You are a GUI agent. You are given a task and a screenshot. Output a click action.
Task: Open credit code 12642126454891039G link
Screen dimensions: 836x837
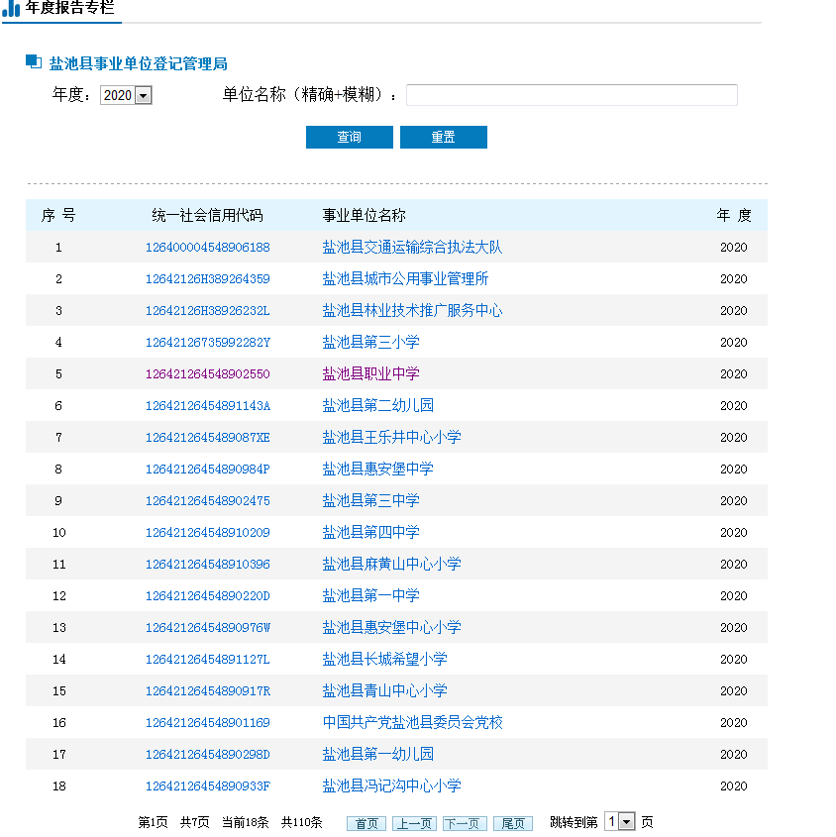click(208, 565)
